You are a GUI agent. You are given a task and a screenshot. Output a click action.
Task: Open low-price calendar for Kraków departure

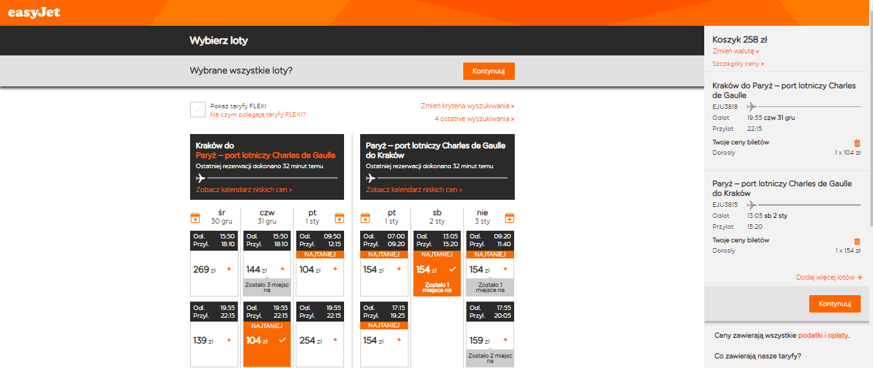coord(244,189)
